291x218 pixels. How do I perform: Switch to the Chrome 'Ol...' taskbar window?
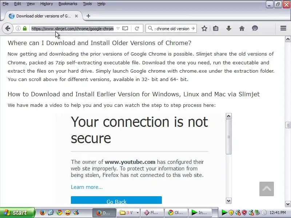tap(176, 213)
